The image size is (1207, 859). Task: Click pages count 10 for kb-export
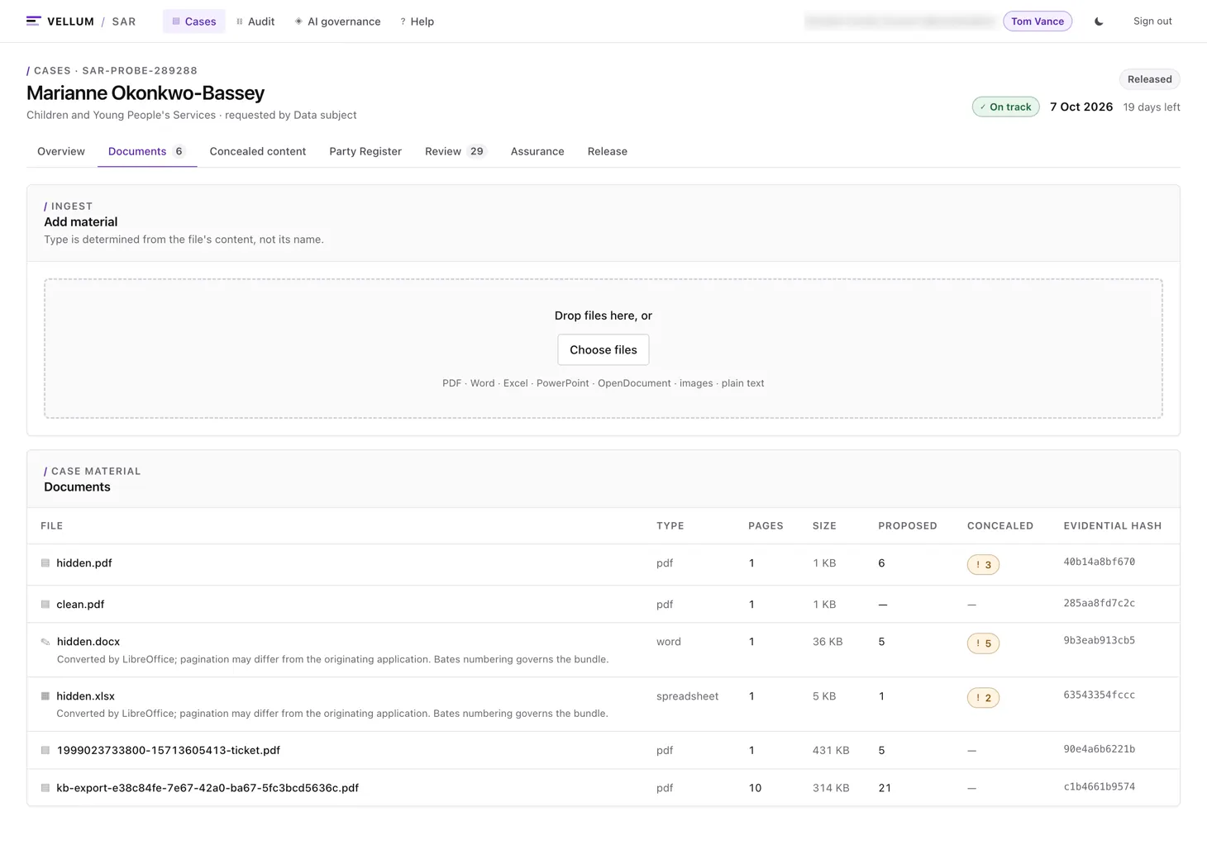click(755, 788)
